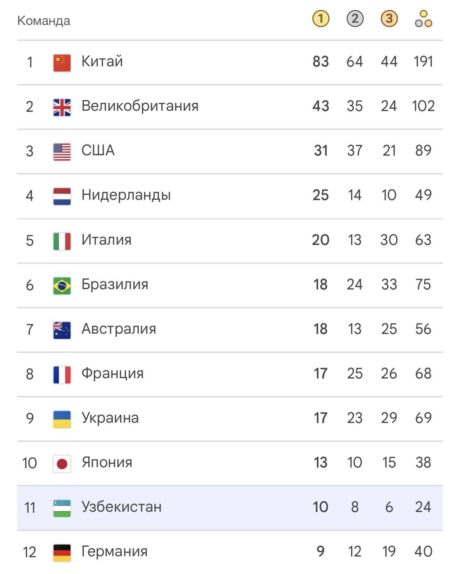The height and width of the screenshot is (574, 460).
Task: Click the Команда column header
Action: pyautogui.click(x=44, y=21)
